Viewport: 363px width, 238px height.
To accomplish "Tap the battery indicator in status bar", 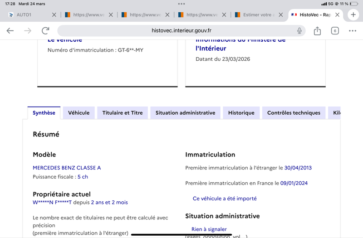I will pos(354,4).
